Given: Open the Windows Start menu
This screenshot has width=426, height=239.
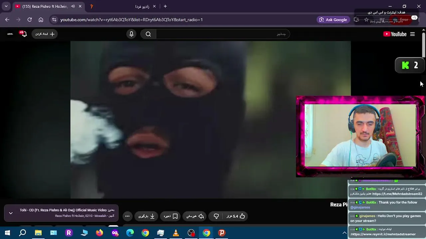Looking at the screenshot, I should click(7, 233).
